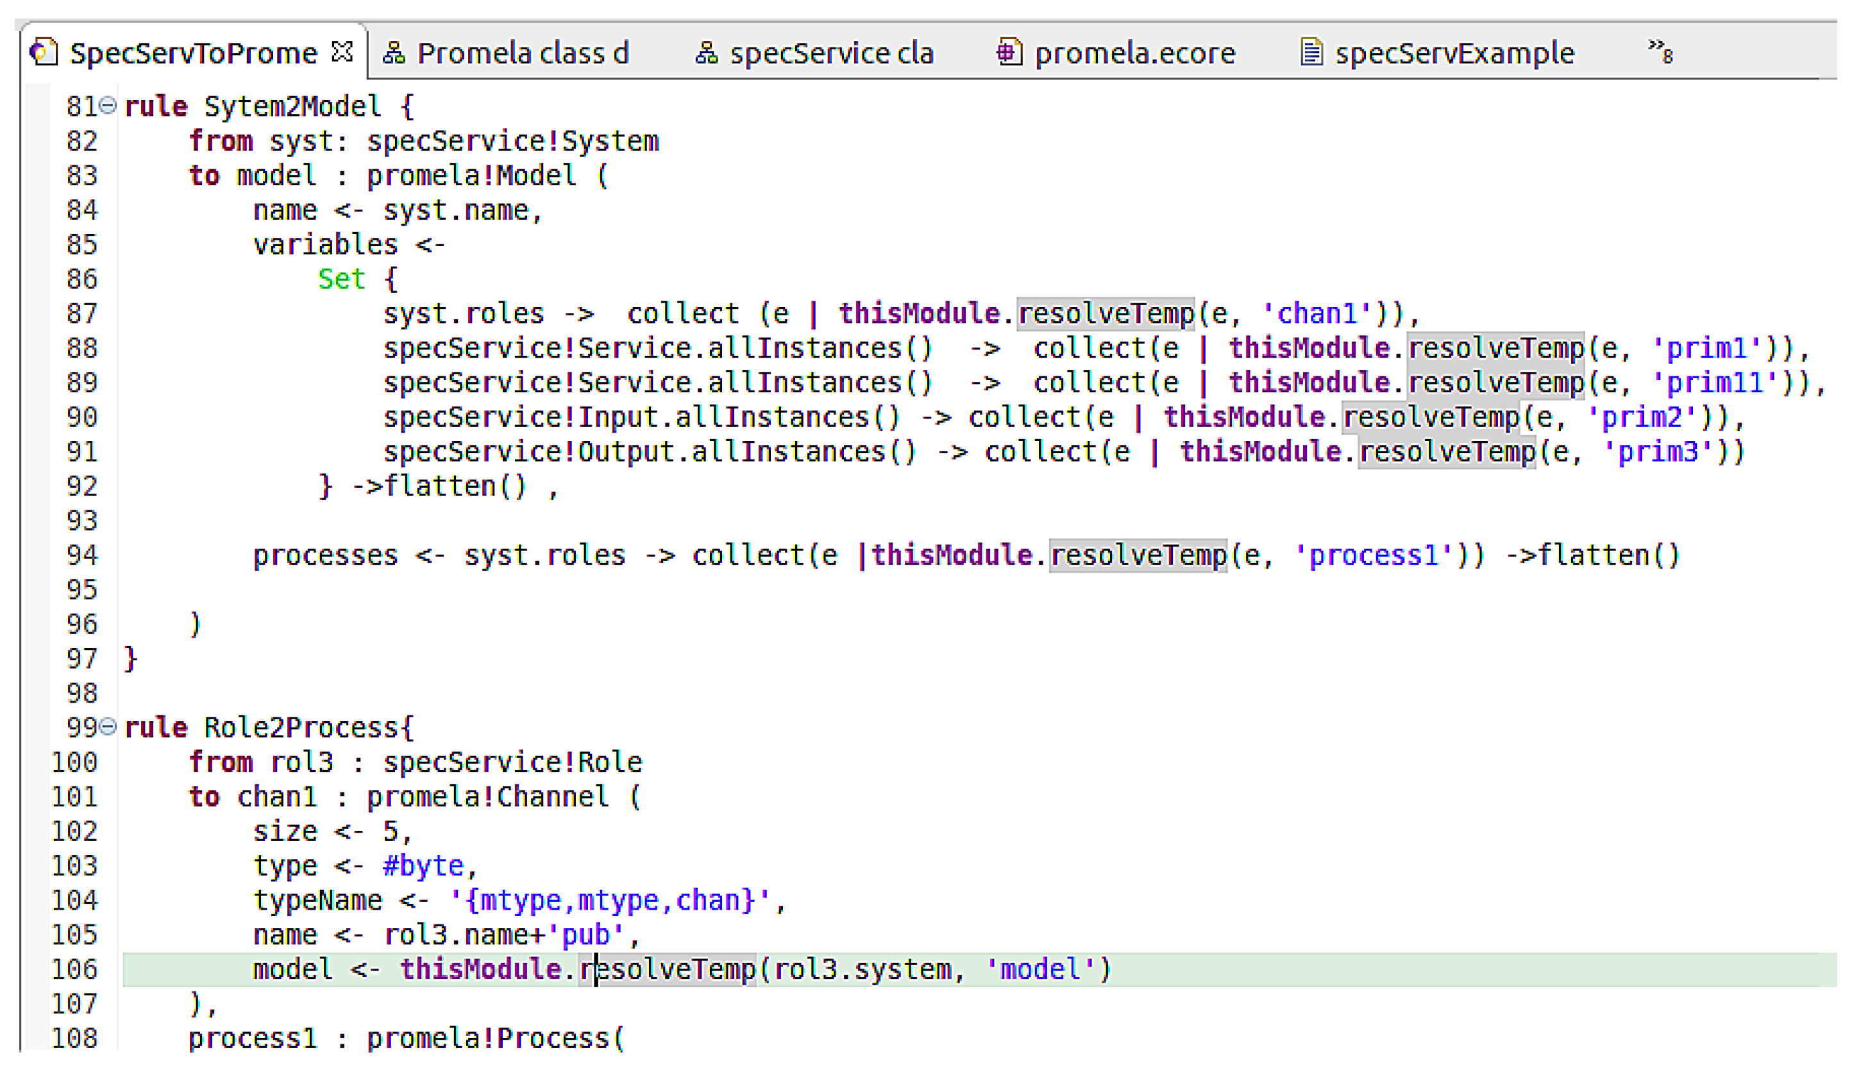1852x1084 pixels.
Task: Click the promela.ecore file icon
Action: click(x=1009, y=53)
